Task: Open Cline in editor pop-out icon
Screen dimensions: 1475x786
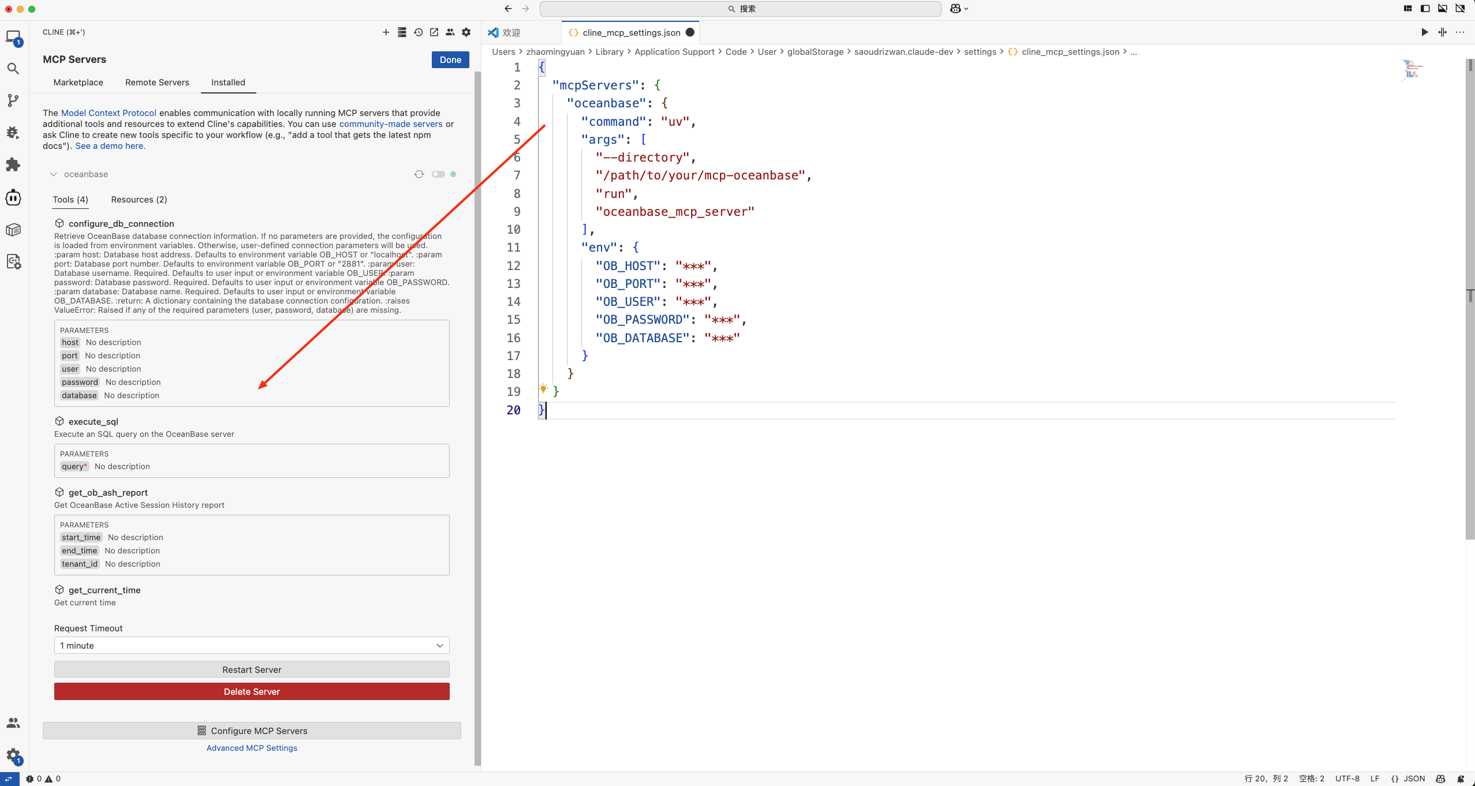Action: (434, 32)
